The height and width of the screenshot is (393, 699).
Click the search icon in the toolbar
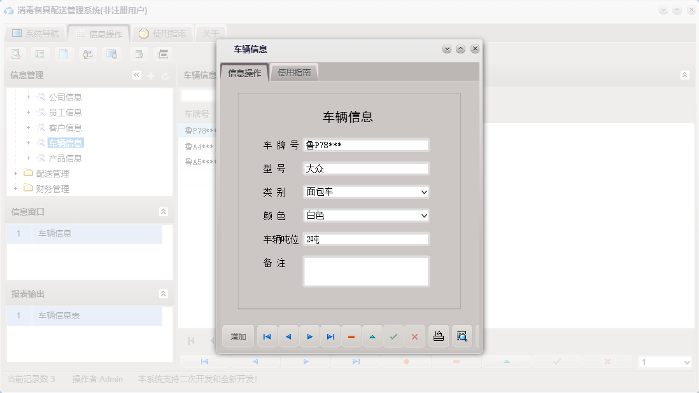[15, 54]
